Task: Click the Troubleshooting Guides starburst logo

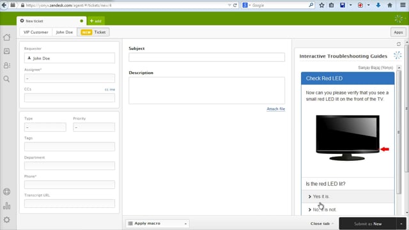Action: [397, 56]
